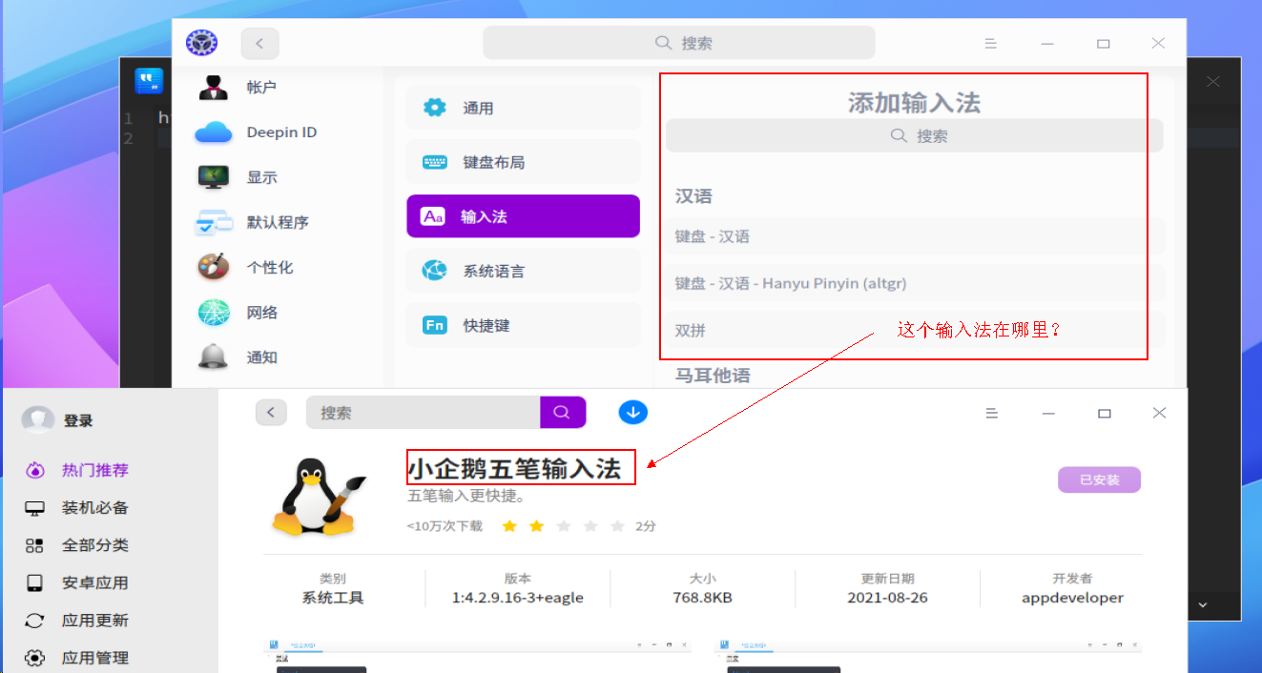Click developer name appdeveloper
Viewport: 1262px width, 673px height.
[1072, 598]
